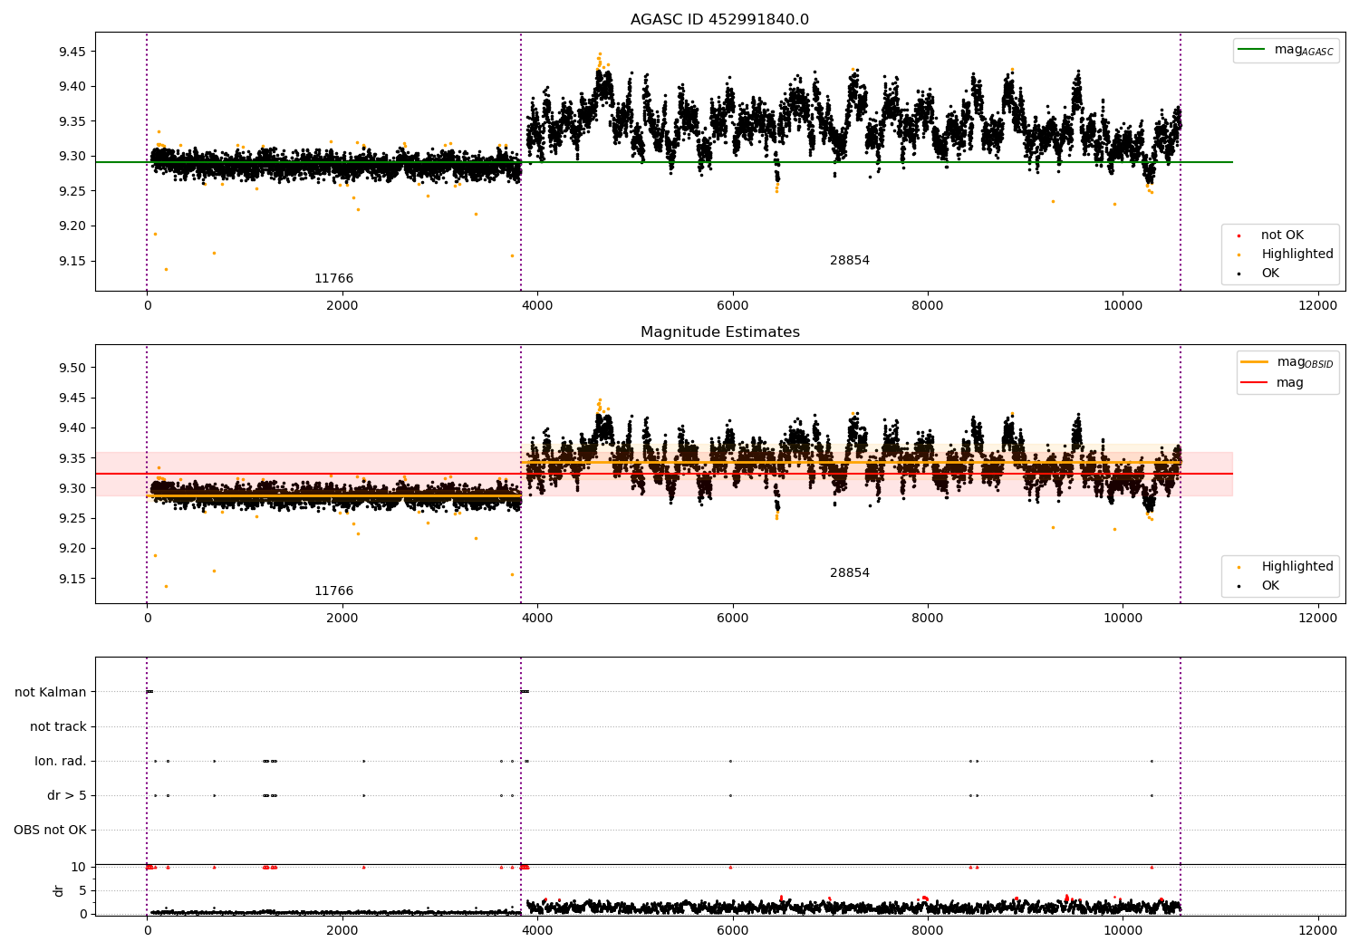
Task: Click x-tick '4000' under the dr plot
Action: [x=537, y=930]
